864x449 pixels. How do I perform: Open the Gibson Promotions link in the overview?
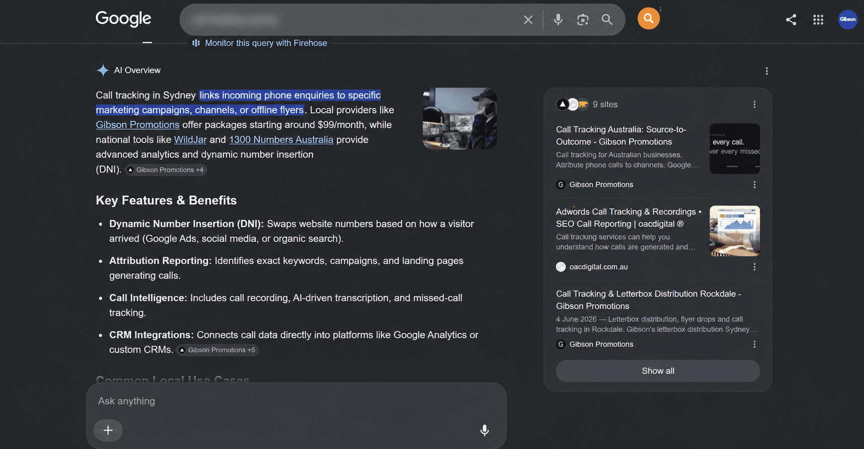point(138,125)
